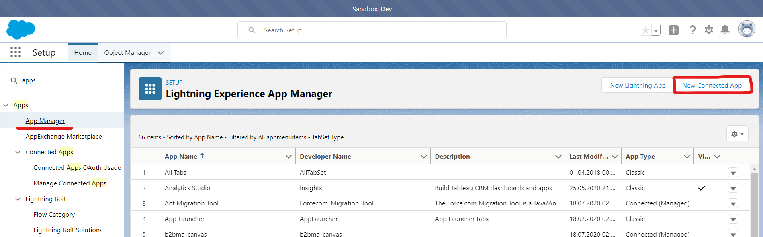Viewport: 763px width, 237px height.
Task: Click the visible checkmark for Analytics Studio
Action: 702,188
